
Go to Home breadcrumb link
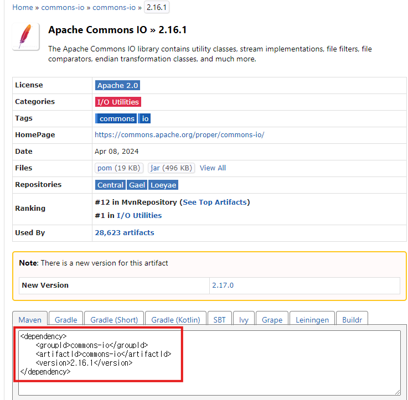point(23,7)
